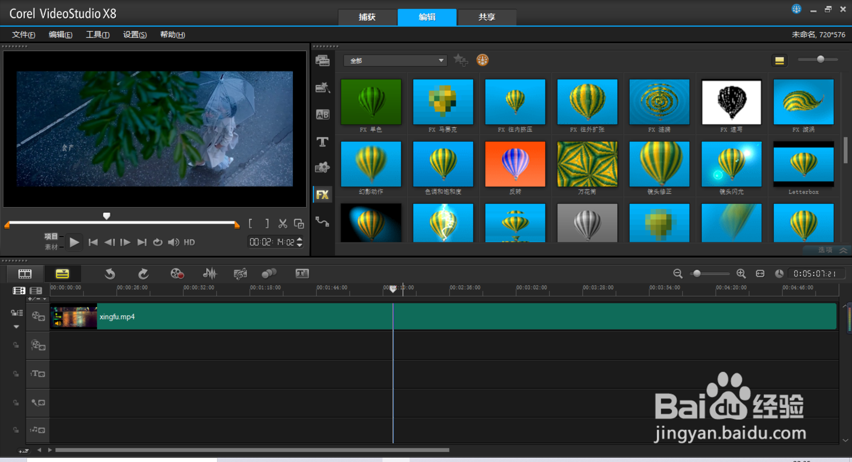
Task: Select the xingfu.mp4 clip on timeline
Action: click(x=443, y=316)
